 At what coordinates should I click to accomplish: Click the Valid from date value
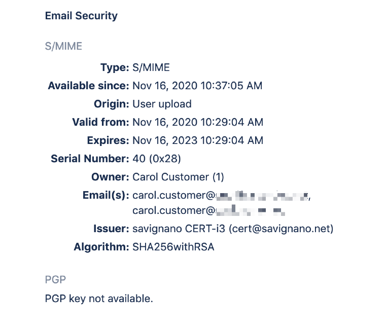click(x=198, y=122)
